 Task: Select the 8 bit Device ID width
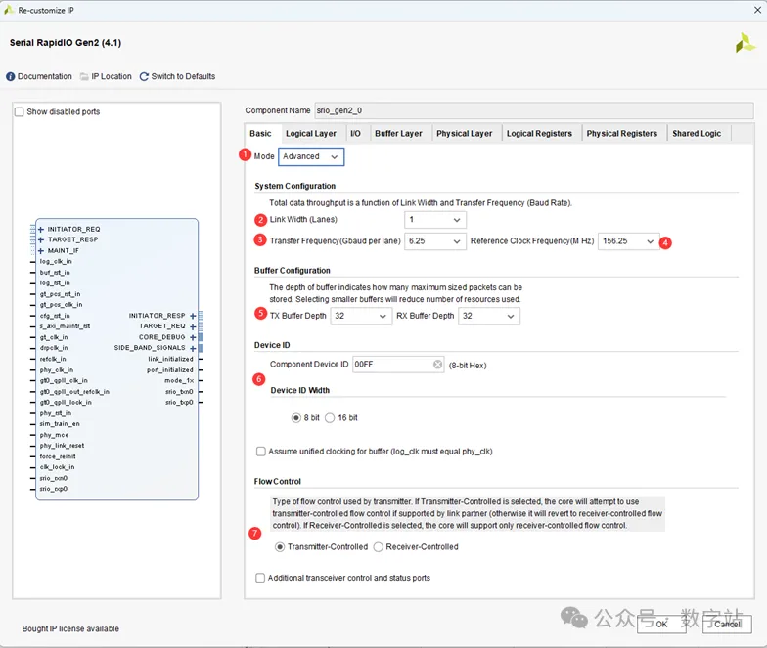coord(295,418)
